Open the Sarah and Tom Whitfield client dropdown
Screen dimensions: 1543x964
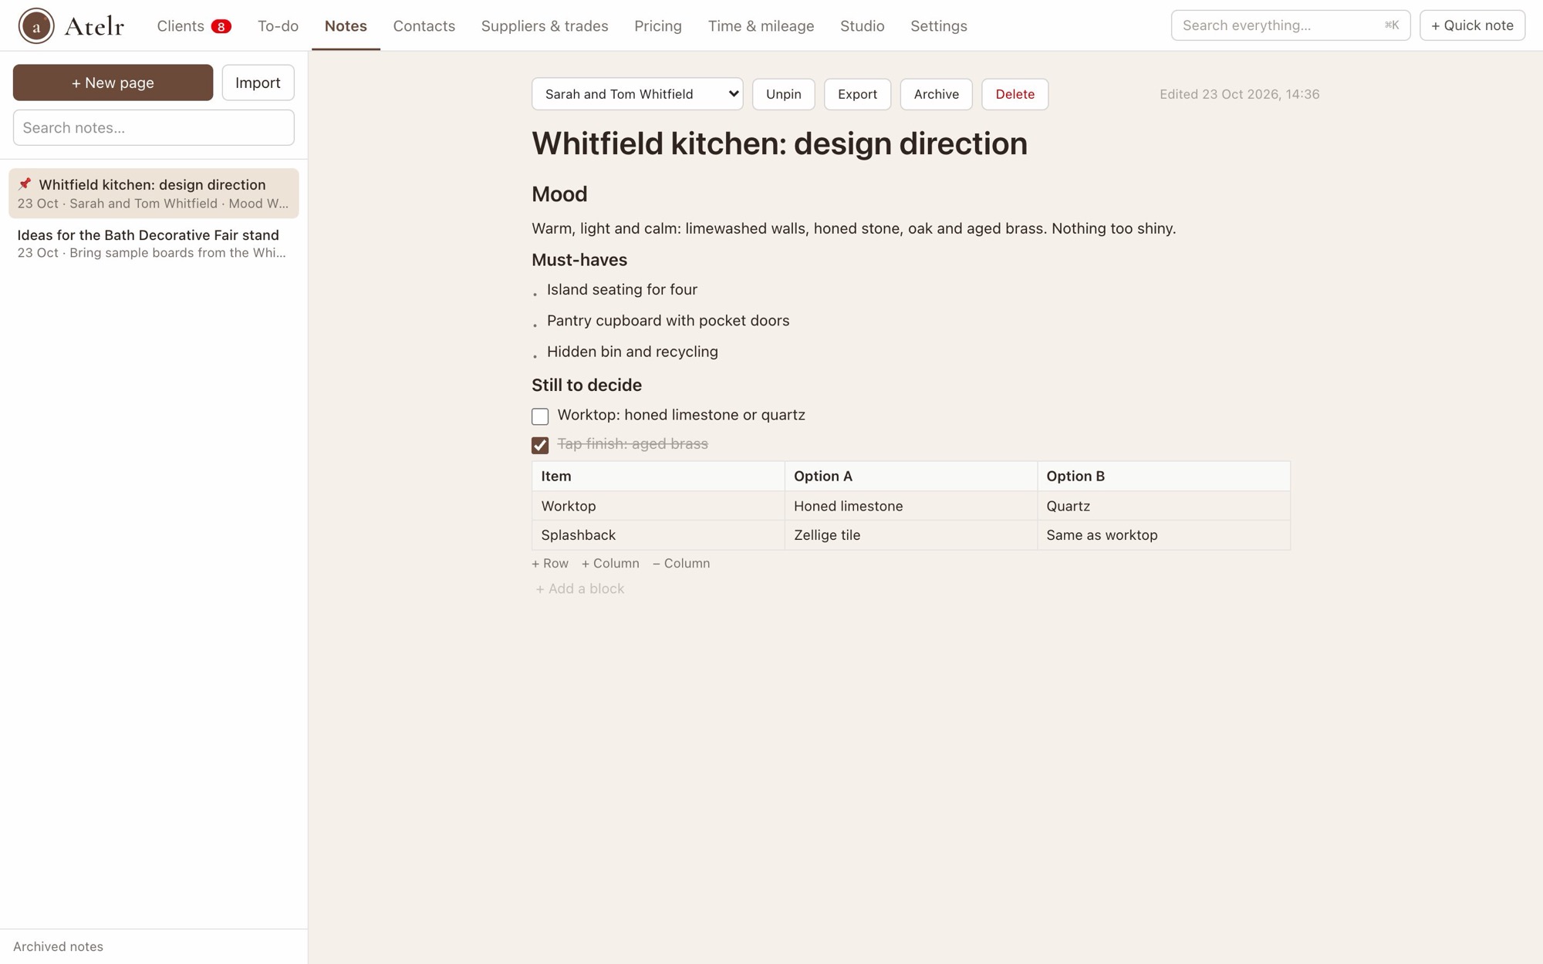[x=637, y=94]
